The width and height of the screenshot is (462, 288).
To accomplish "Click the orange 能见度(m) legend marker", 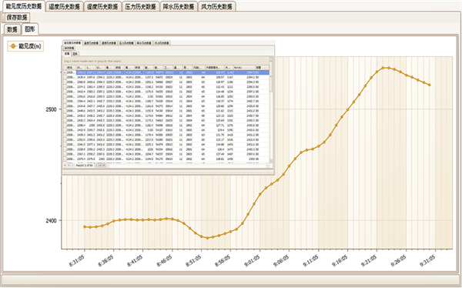I will point(13,46).
